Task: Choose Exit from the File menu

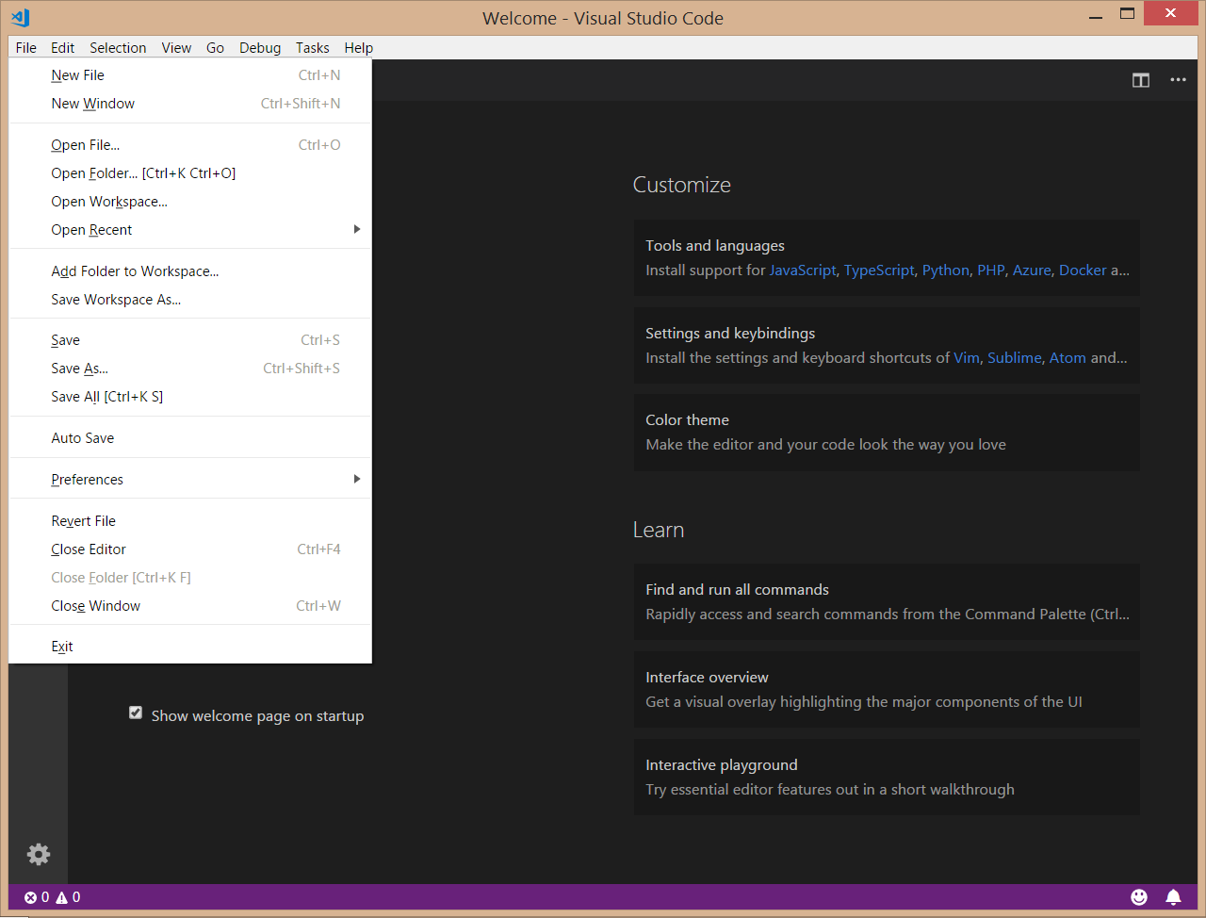Action: [190, 647]
